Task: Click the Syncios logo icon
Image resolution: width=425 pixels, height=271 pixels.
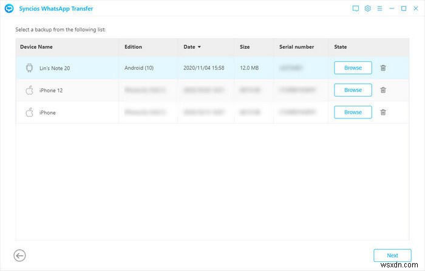Action: (x=9, y=9)
